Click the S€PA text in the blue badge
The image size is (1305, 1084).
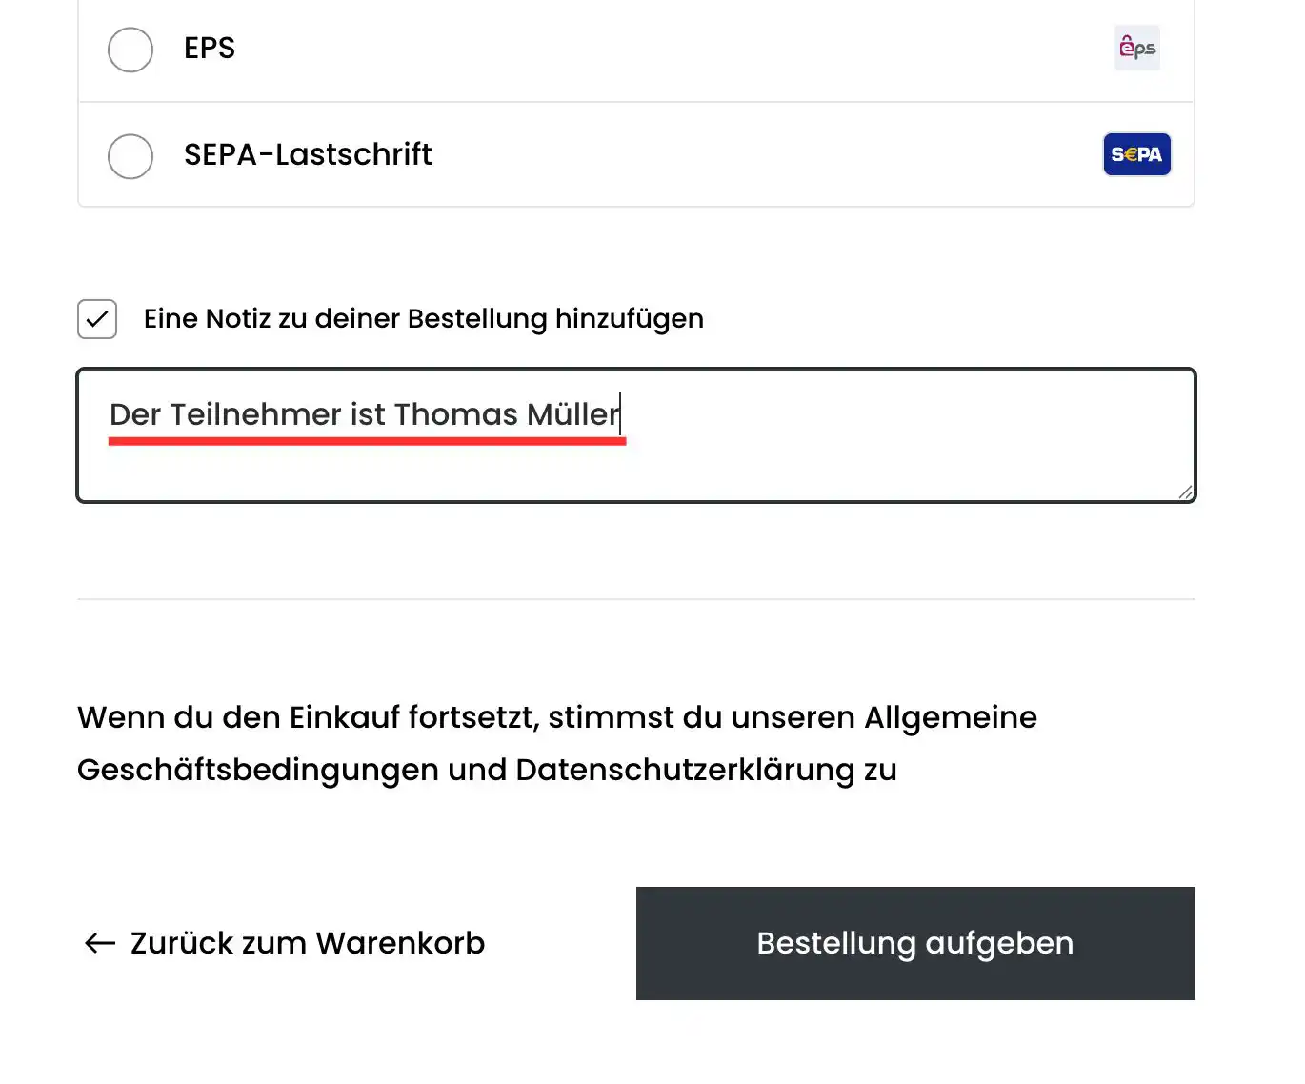[x=1136, y=153]
